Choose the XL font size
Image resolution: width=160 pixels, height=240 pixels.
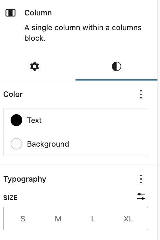(129, 219)
